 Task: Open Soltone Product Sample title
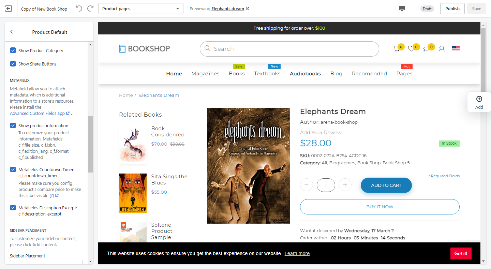(162, 231)
